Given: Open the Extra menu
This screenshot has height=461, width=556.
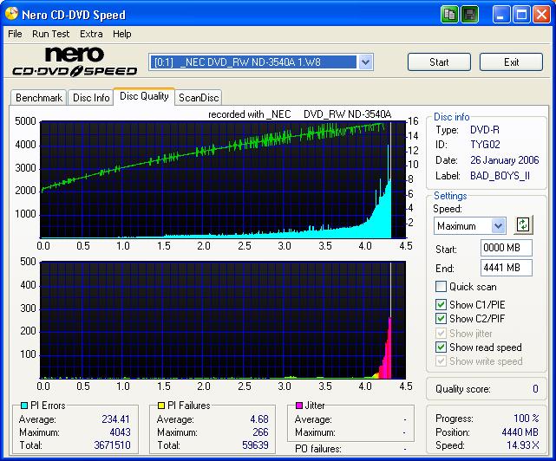Looking at the screenshot, I should tap(91, 34).
